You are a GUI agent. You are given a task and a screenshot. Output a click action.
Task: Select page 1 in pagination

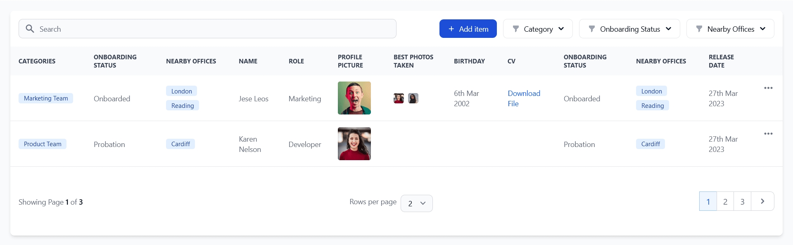(x=708, y=202)
